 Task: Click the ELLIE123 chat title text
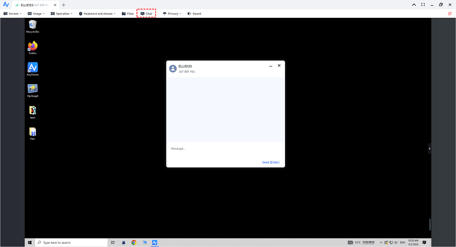(185, 66)
